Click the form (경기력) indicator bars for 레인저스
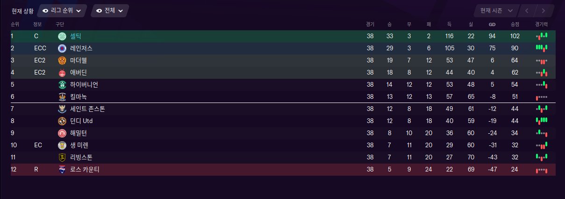The width and height of the screenshot is (565, 199). [542, 48]
